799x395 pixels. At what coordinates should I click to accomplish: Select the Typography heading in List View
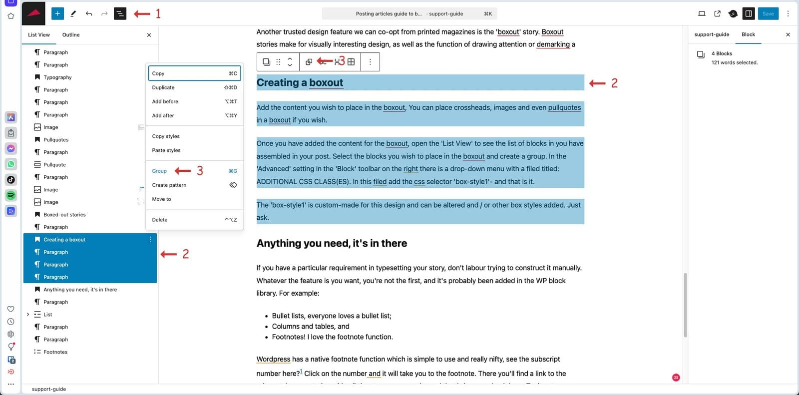click(90, 77)
